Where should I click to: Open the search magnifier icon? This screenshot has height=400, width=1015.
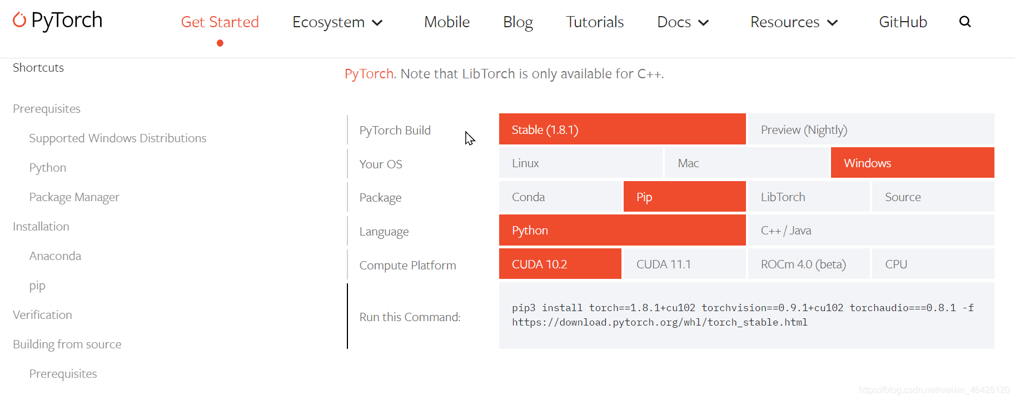tap(965, 22)
